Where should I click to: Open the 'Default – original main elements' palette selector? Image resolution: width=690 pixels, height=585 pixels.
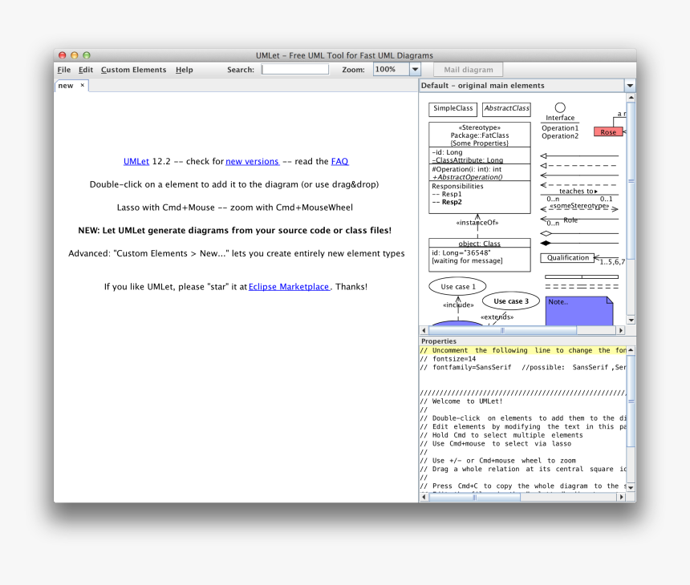coord(522,85)
